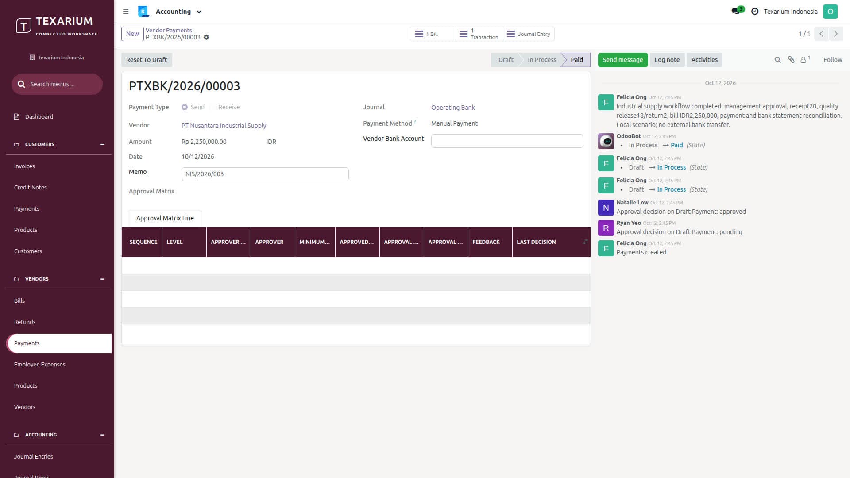Click the Dashboard sidebar icon
The width and height of the screenshot is (850, 478).
(x=17, y=116)
